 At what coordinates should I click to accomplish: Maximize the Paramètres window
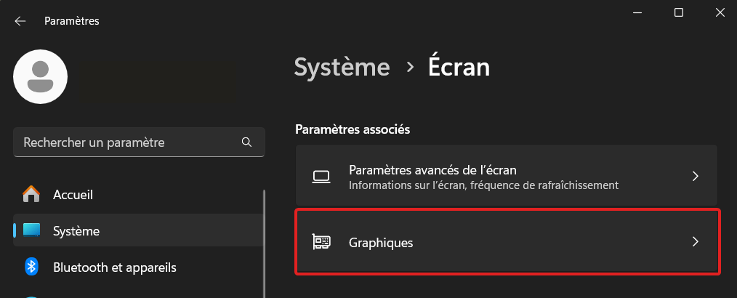tap(678, 12)
